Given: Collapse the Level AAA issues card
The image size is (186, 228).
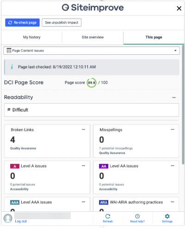Looking at the screenshot, I should tap(83, 202).
